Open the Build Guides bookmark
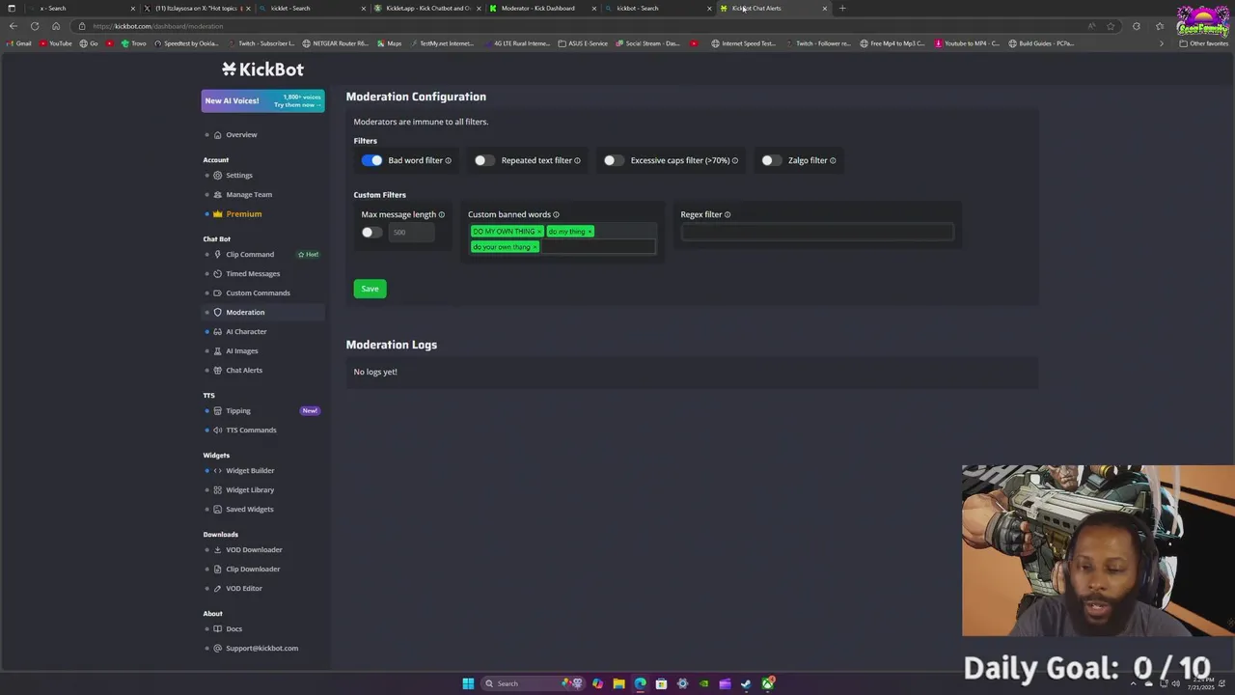 click(1041, 43)
